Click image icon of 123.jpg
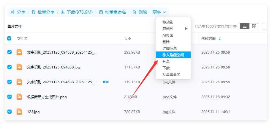272x125 pixels. pyautogui.click(x=19, y=112)
